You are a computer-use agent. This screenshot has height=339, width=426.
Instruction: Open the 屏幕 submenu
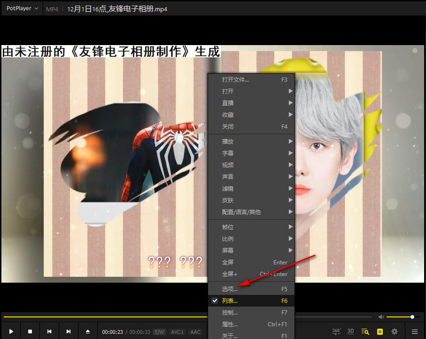(x=251, y=250)
